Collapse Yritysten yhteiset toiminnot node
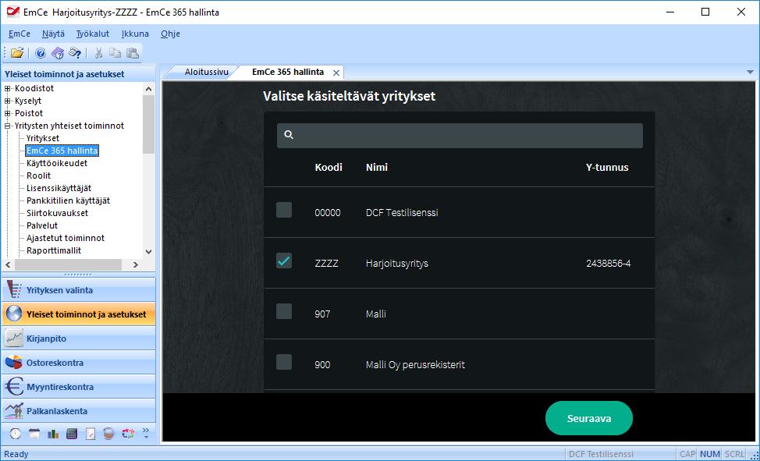760x461 pixels. click(x=7, y=126)
